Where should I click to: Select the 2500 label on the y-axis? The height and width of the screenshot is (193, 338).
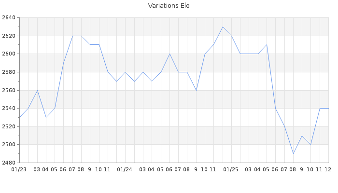click(x=8, y=145)
